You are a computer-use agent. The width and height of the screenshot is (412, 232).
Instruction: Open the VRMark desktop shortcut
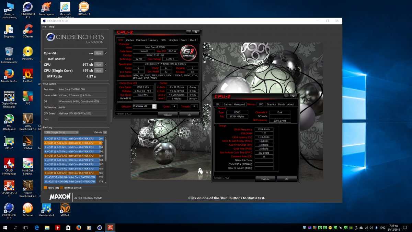click(65, 210)
